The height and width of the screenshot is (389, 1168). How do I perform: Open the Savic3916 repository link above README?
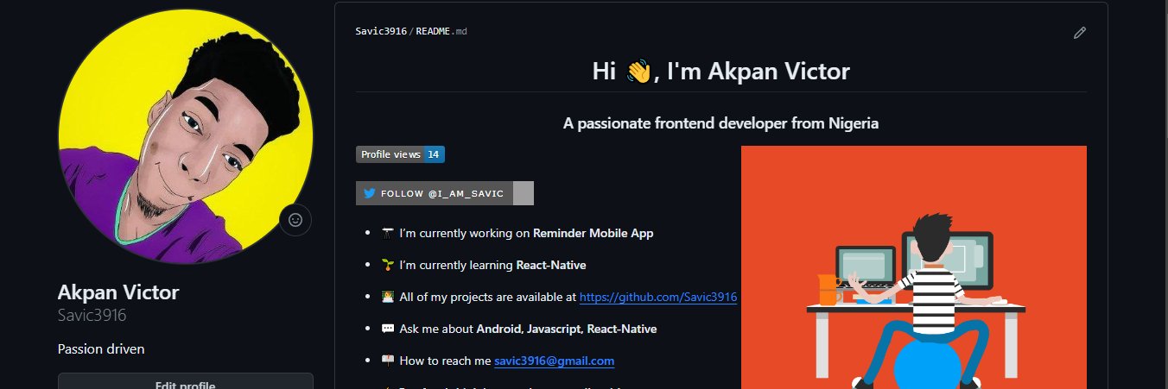click(381, 31)
